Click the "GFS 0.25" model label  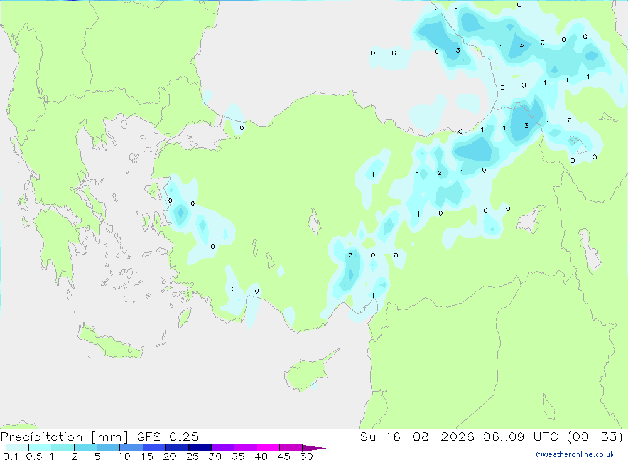168,436
